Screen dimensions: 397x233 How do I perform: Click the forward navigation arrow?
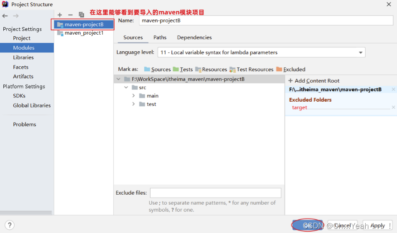click(16, 16)
